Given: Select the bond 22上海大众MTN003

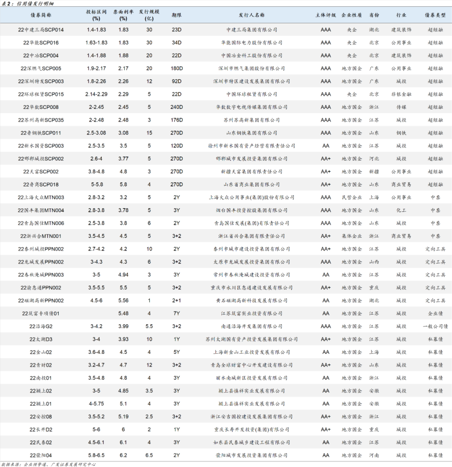Looking at the screenshot, I should [x=41, y=197].
